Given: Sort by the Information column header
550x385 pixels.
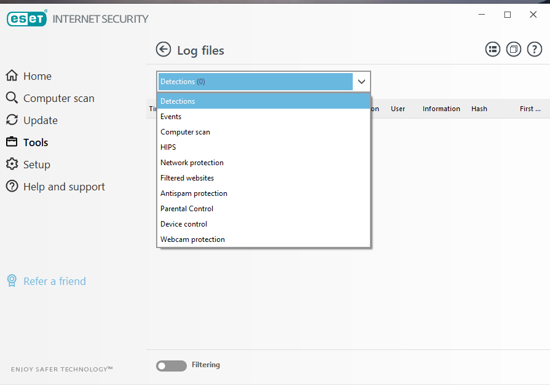Looking at the screenshot, I should point(441,109).
